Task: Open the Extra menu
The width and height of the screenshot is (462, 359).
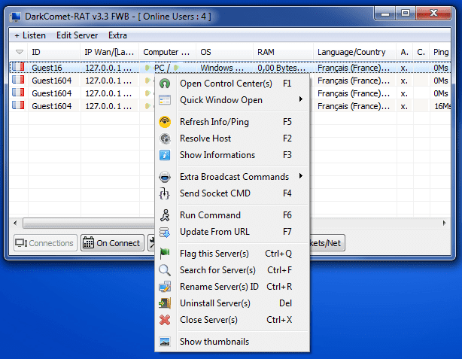Action: point(117,35)
